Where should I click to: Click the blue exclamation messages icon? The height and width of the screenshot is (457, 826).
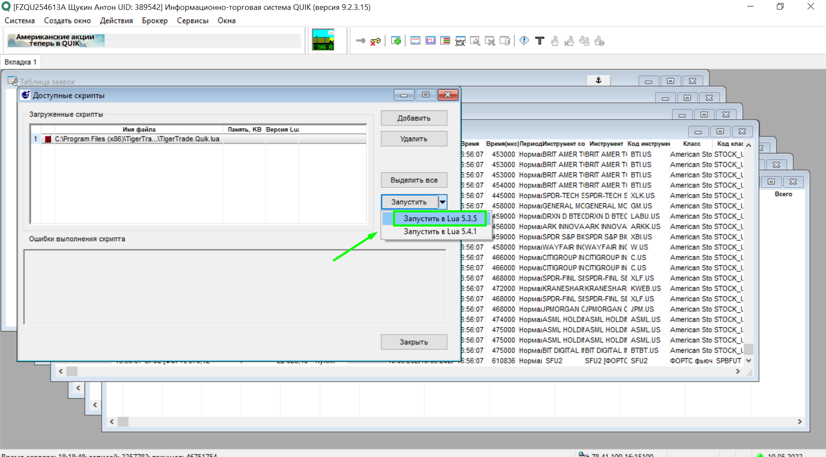click(x=524, y=41)
